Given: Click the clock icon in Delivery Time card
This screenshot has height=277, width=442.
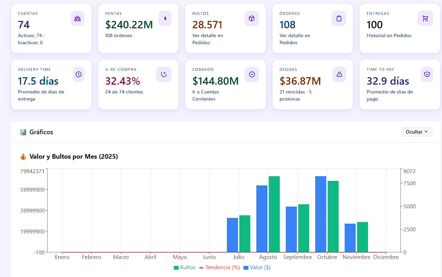Looking at the screenshot, I should (x=79, y=74).
